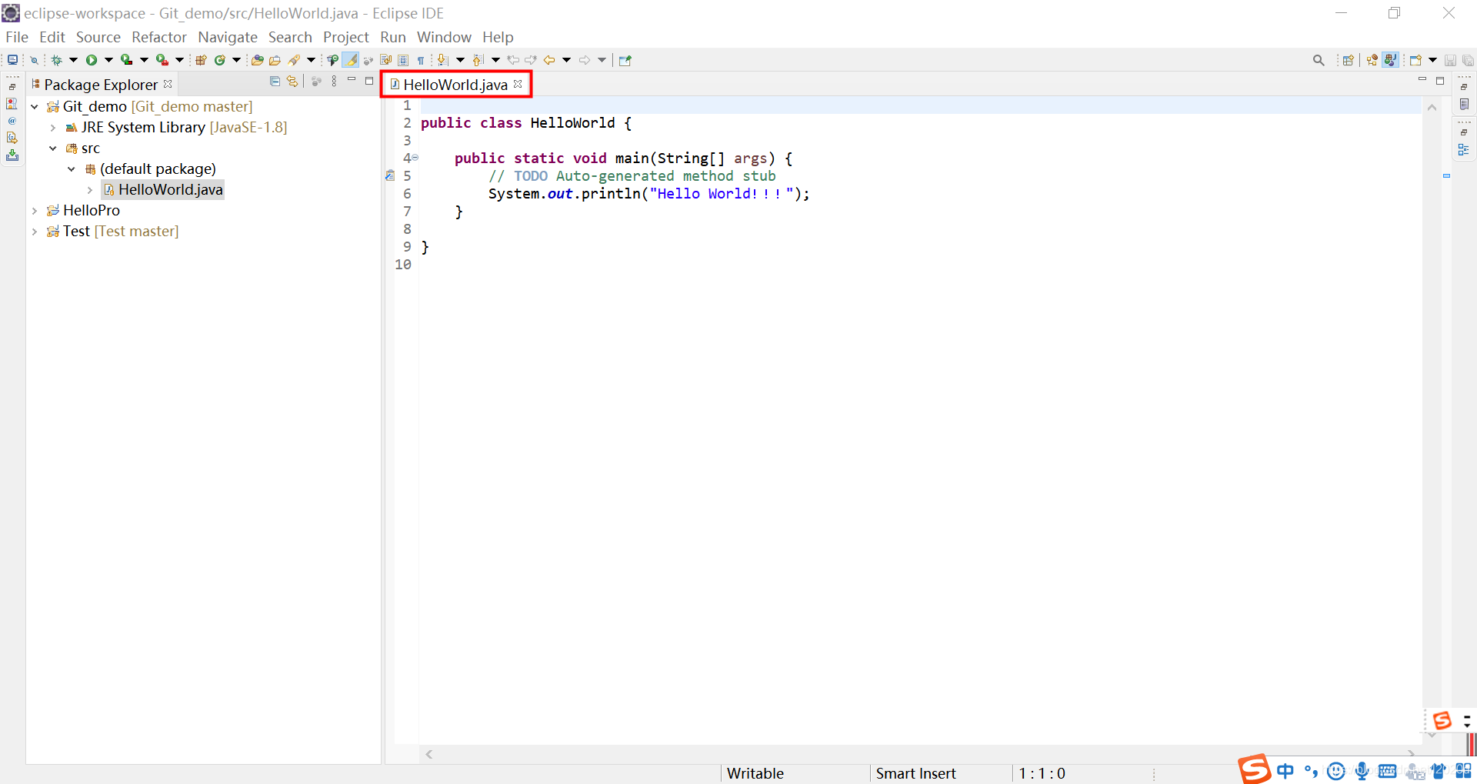Close the Package Explorer view tab
Viewport: 1477px width, 784px height.
[168, 84]
